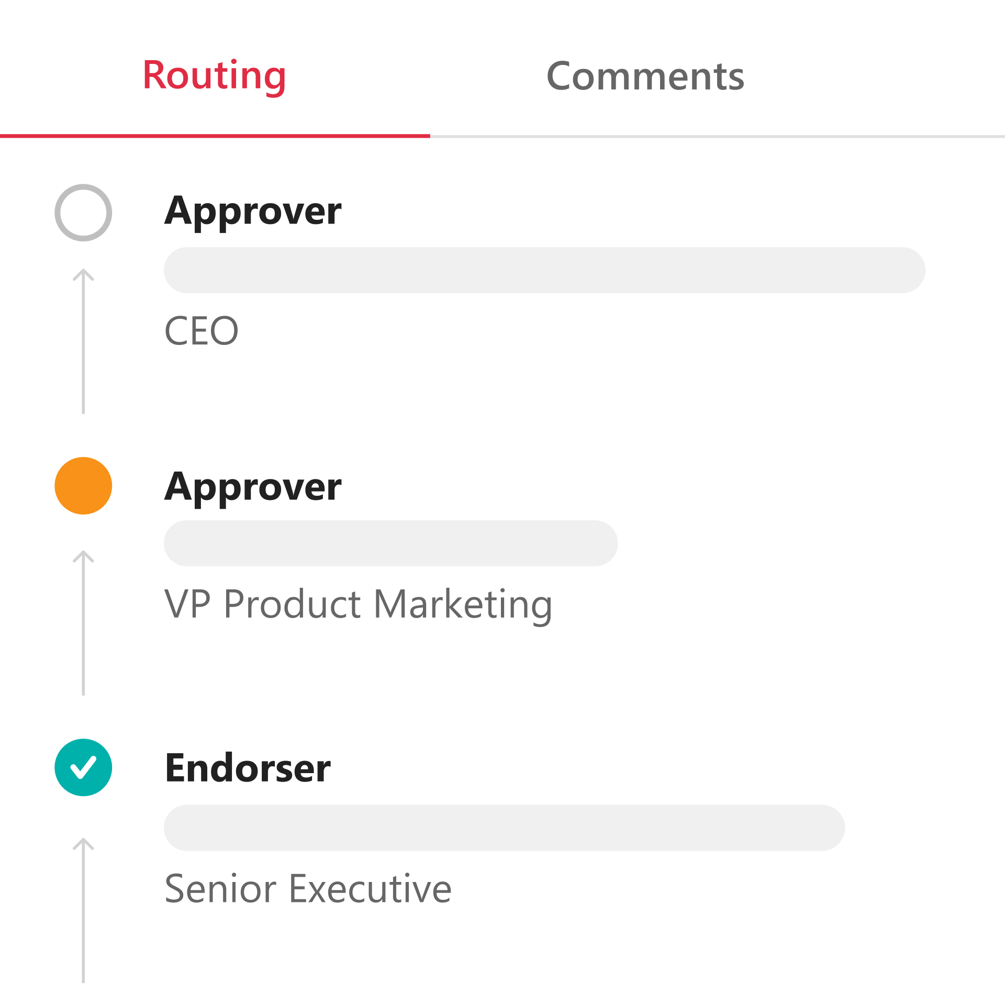Click the VP Product Marketing role label
1005x1005 pixels.
359,605
